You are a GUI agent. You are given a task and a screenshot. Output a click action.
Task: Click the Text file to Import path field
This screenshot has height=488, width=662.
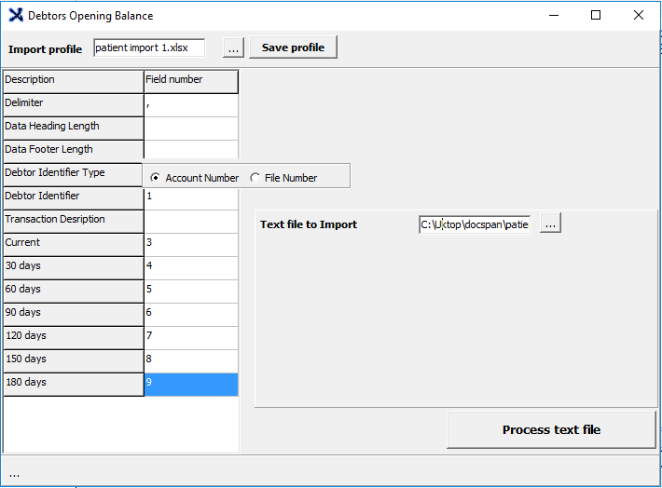[x=475, y=224]
